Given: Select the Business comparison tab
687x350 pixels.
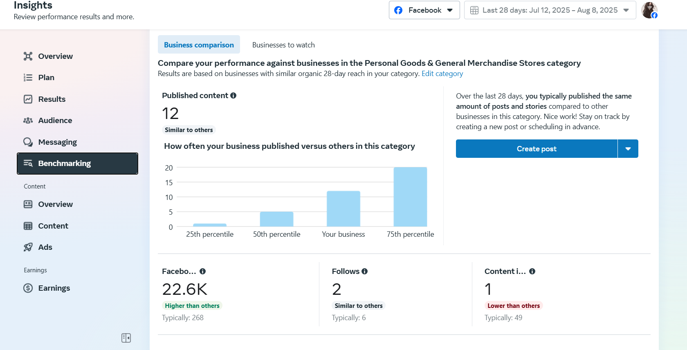Looking at the screenshot, I should click(x=199, y=45).
